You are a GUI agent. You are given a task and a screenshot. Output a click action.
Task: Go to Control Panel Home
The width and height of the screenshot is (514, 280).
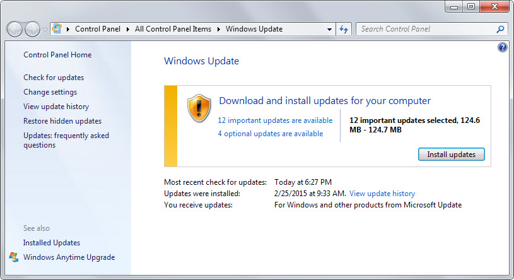[57, 55]
